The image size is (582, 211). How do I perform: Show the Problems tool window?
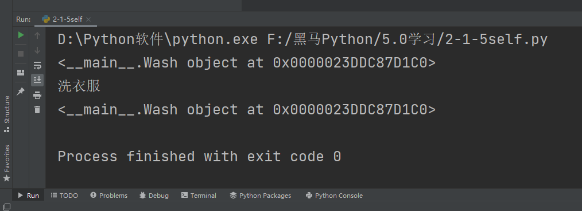(108, 196)
